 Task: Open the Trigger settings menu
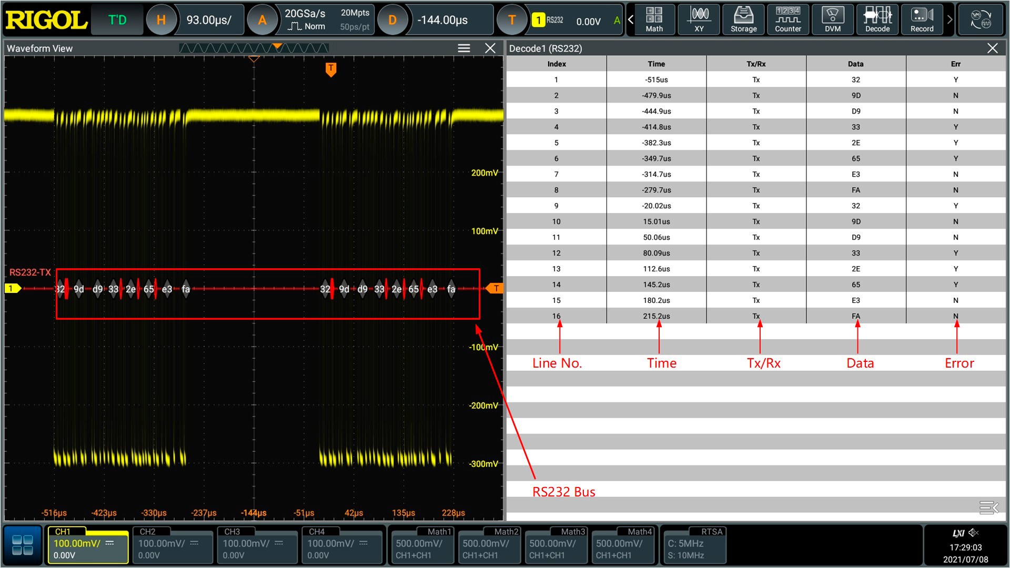click(511, 20)
